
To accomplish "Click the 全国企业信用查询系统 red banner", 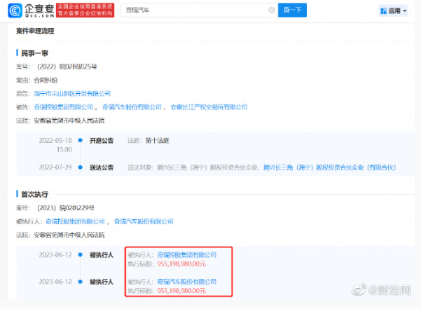I will click(x=85, y=11).
